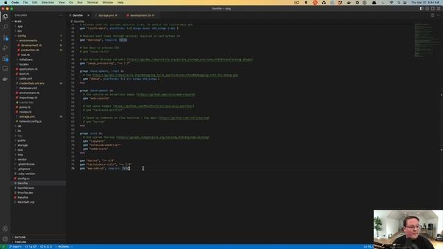This screenshot has height=249, width=443.
Task: Open the Search view in activity bar
Action: (x=5, y=27)
